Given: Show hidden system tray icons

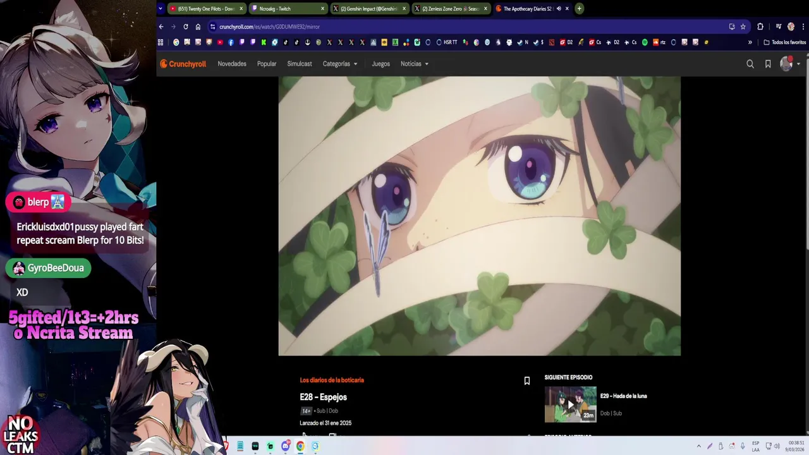Looking at the screenshot, I should [x=698, y=446].
